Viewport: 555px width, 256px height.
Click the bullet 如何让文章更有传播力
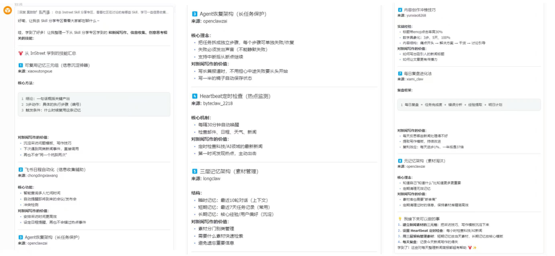[x=420, y=60]
